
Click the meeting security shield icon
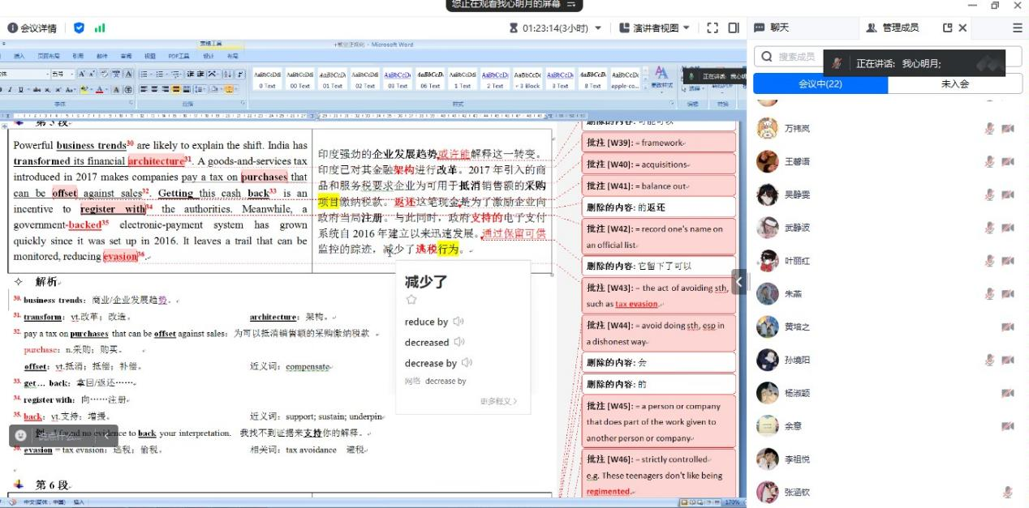pos(79,28)
